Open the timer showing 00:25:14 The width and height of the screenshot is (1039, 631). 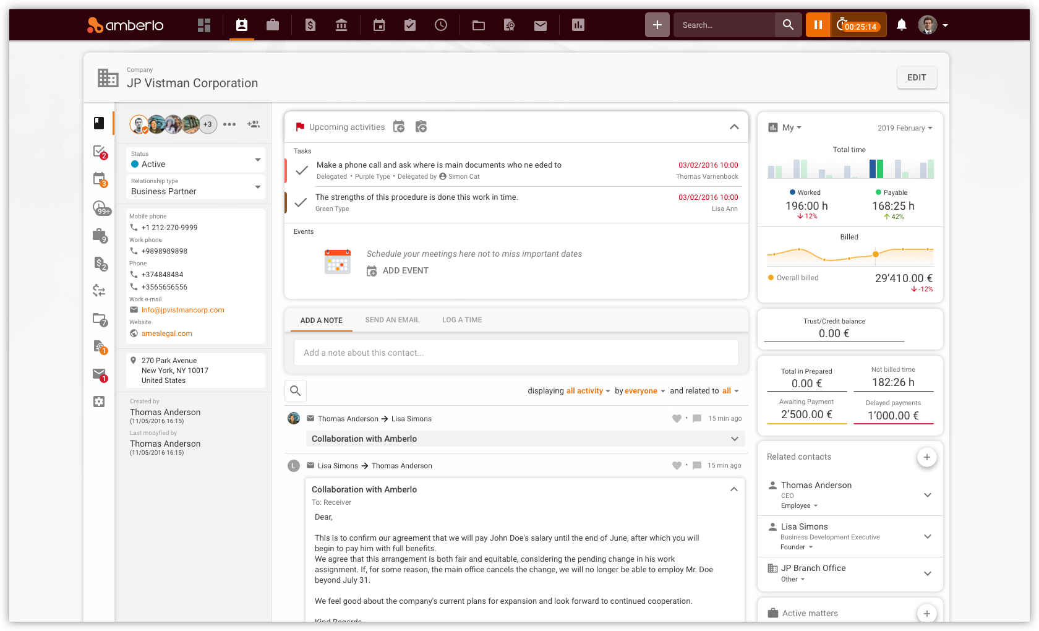[858, 25]
